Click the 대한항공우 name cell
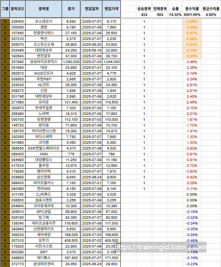 coord(44,50)
